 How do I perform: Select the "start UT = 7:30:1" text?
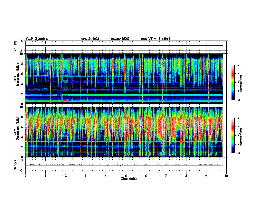point(156,39)
